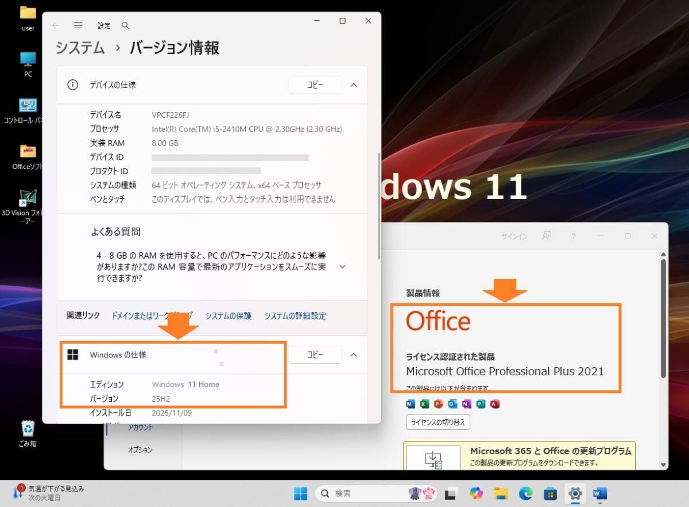Expand the RAM performance FAQ answer

click(342, 267)
